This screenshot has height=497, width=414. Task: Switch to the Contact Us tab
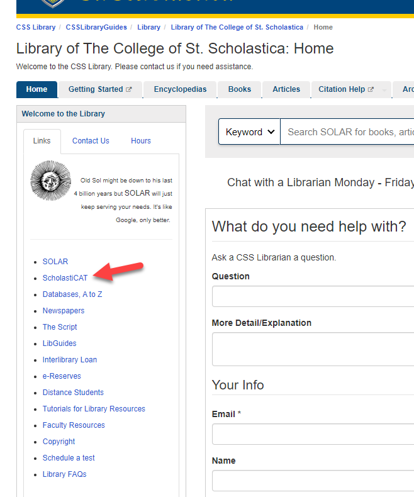(91, 141)
